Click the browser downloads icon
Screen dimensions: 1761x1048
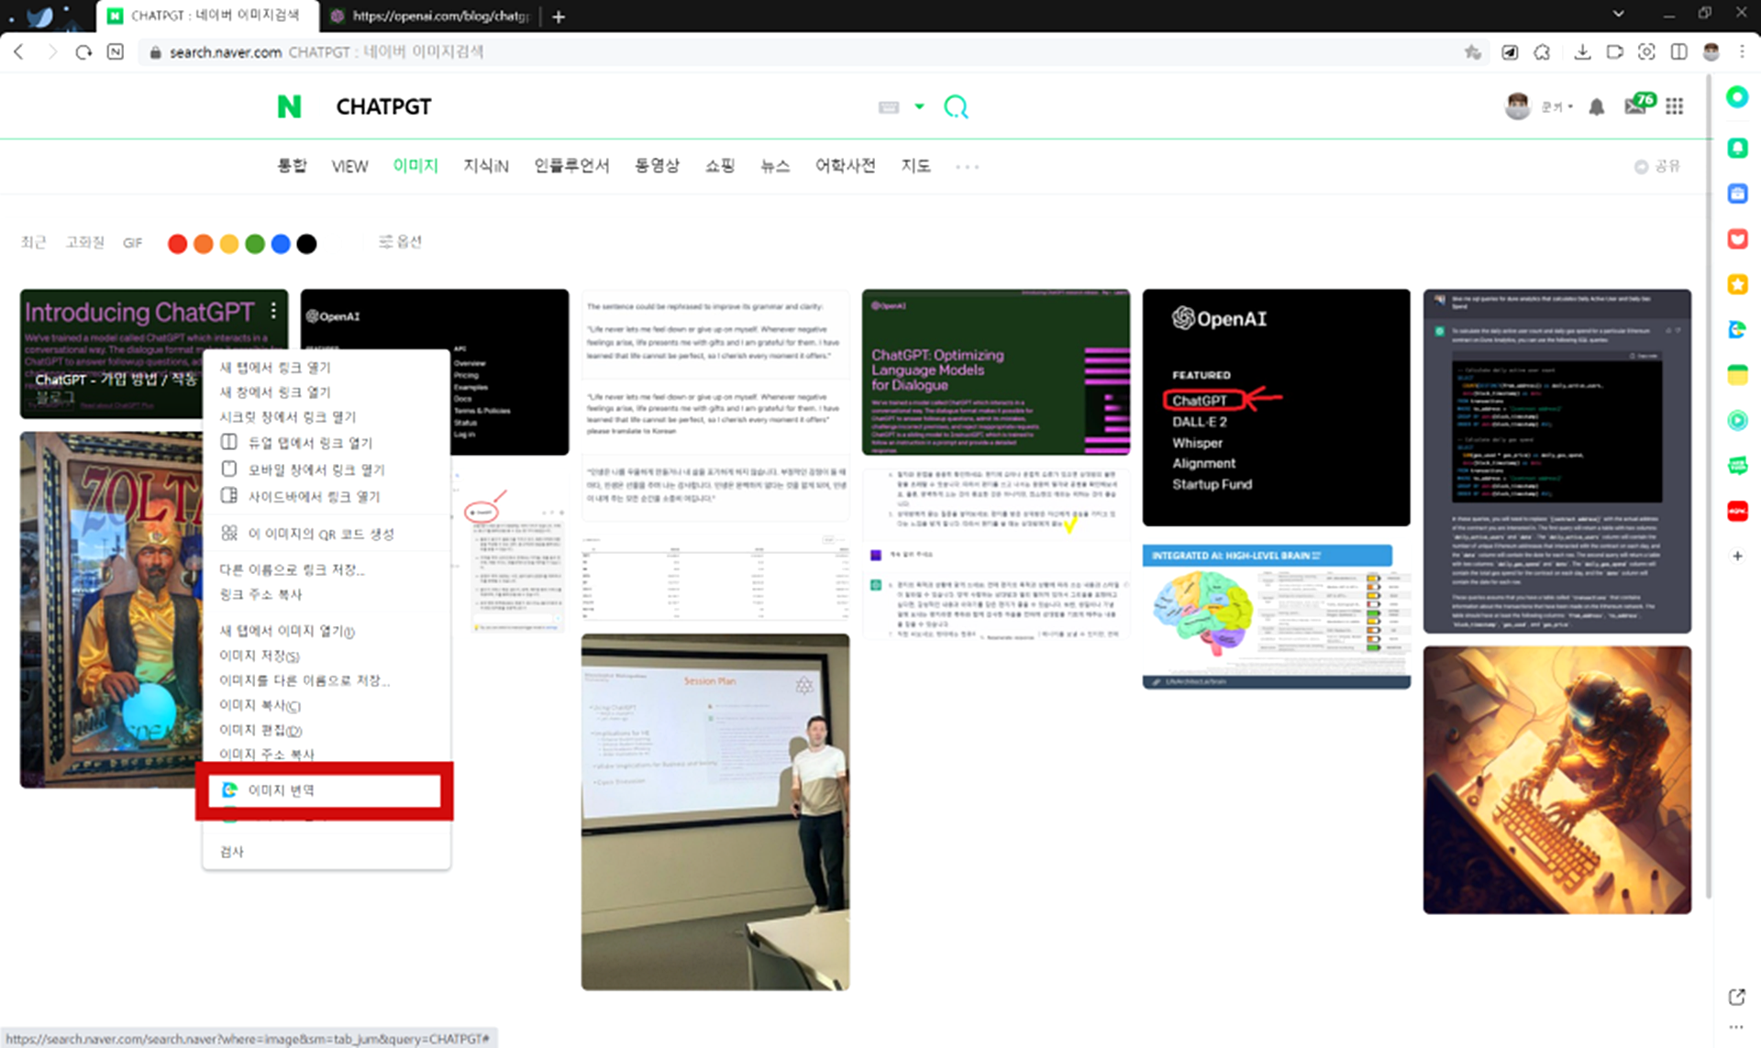(x=1582, y=52)
